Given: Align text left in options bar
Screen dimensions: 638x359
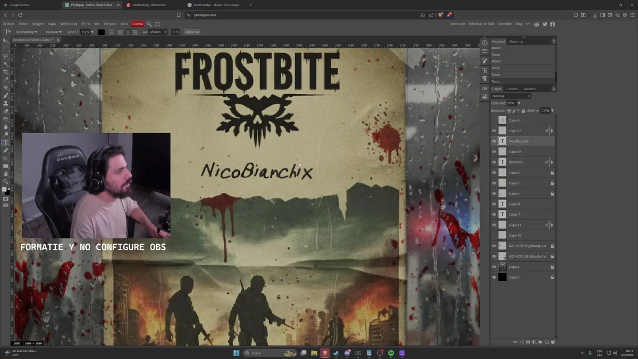Looking at the screenshot, I should click(x=121, y=32).
